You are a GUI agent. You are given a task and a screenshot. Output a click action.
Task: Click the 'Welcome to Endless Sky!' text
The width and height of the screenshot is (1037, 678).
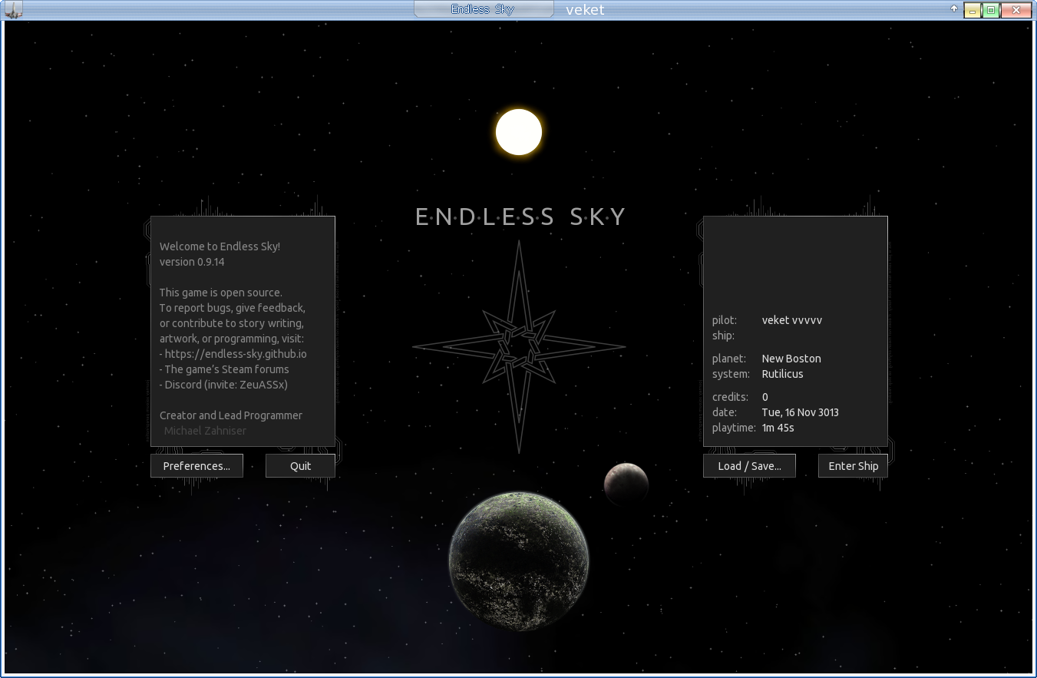tap(220, 246)
